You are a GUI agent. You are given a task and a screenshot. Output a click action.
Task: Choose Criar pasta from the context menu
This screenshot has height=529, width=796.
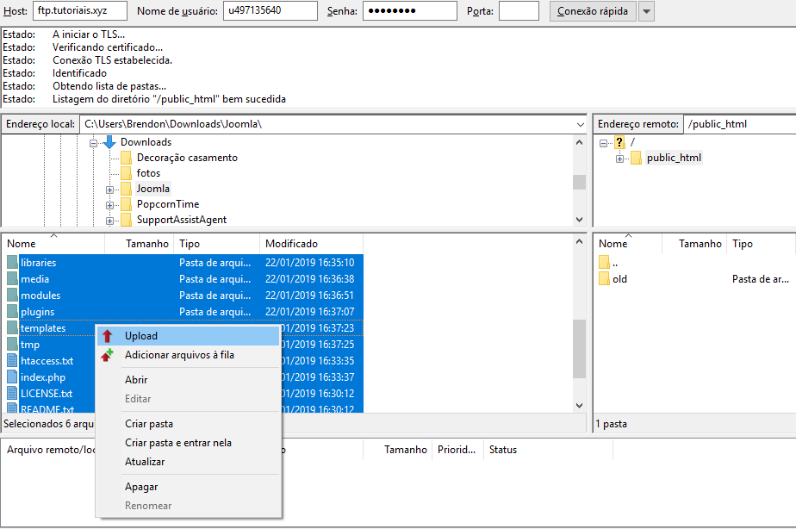[x=189, y=424]
